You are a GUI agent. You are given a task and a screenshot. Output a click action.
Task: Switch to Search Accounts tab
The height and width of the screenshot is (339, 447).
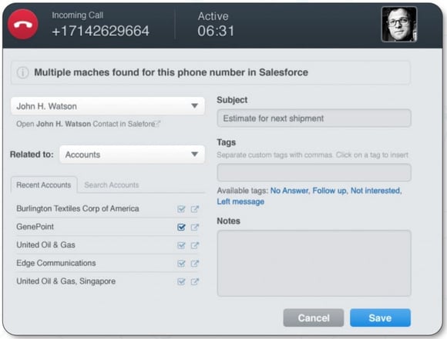[x=112, y=185]
